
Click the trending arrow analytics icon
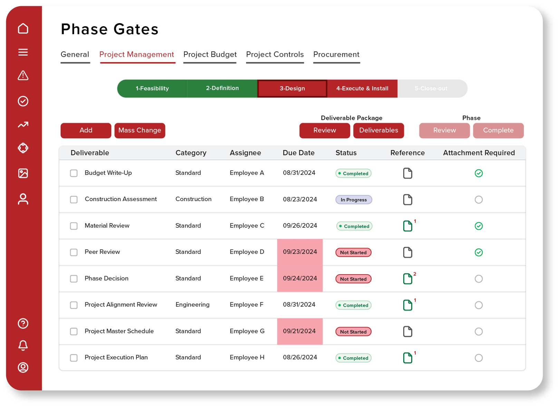click(23, 125)
